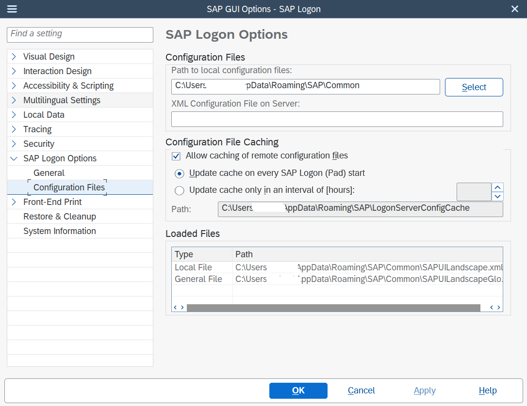Open the Visual Design settings
This screenshot has height=406, width=527.
tap(49, 56)
